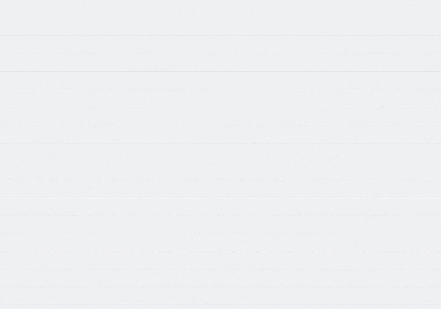
Task: Click the fourteenth ruled writing row
Action: [x=220, y=278]
